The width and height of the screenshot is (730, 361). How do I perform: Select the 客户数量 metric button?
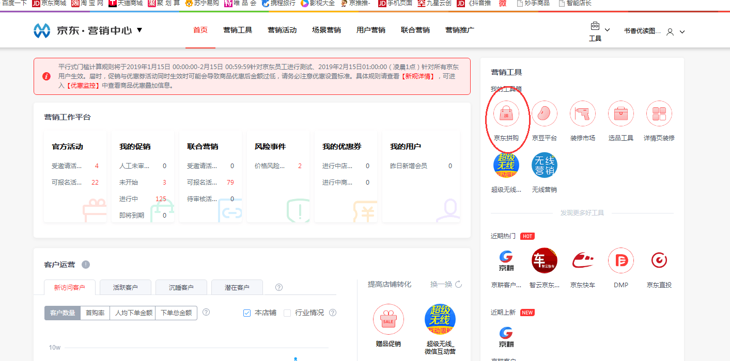pos(63,313)
